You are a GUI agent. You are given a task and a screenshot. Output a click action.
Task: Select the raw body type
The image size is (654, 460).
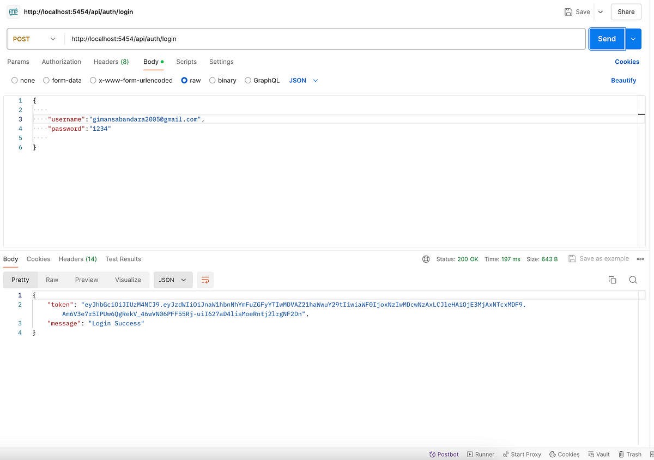click(191, 80)
